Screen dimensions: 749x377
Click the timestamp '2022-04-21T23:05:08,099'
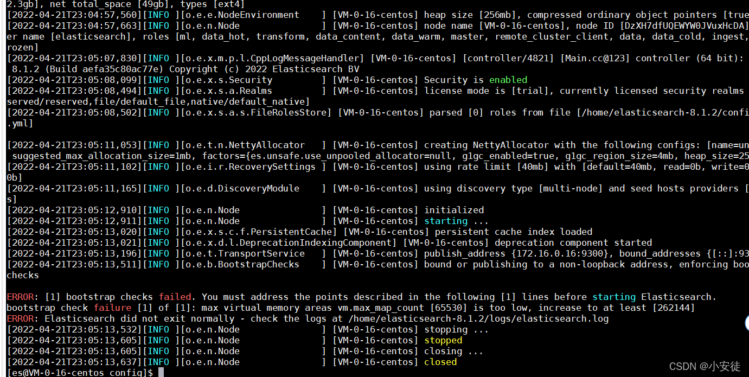[74, 80]
